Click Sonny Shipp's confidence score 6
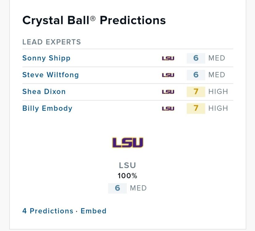255x231 pixels. [x=196, y=58]
